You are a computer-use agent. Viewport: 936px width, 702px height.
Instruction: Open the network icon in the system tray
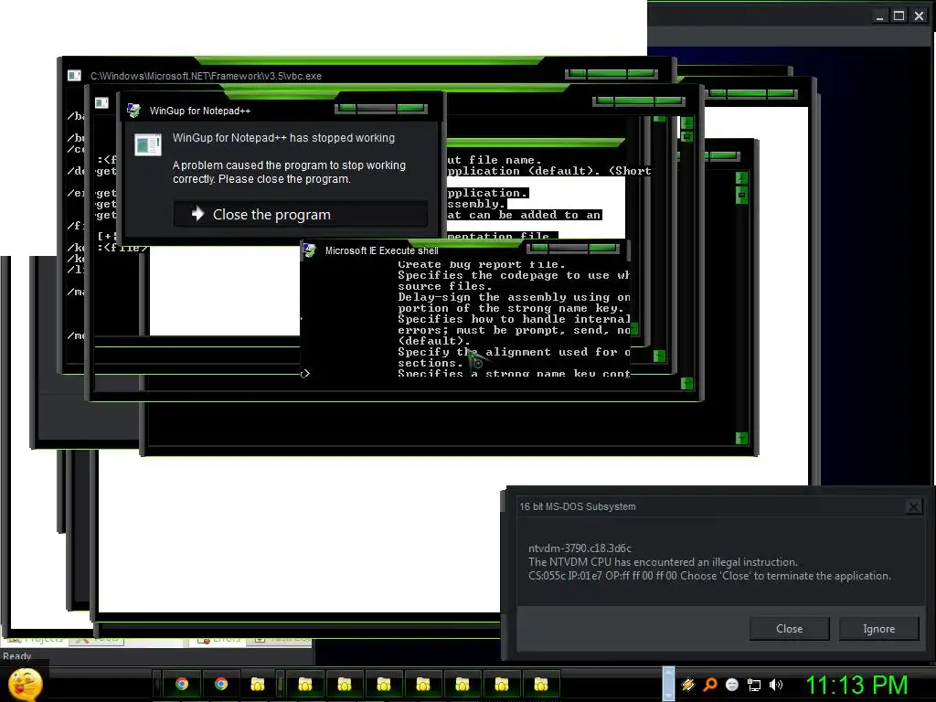(754, 685)
